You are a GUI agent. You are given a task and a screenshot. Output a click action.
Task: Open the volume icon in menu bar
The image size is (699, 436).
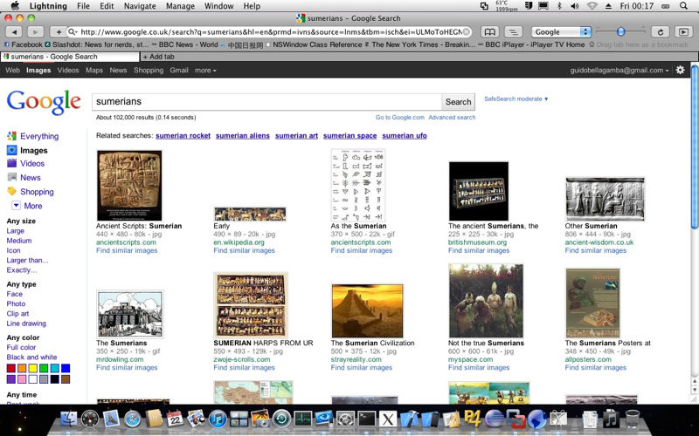coord(575,6)
